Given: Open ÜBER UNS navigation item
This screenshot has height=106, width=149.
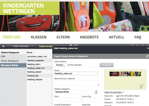Looking at the screenshot, I should [x=12, y=37].
